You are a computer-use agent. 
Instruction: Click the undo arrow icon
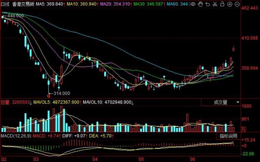pyautogui.click(x=207, y=4)
